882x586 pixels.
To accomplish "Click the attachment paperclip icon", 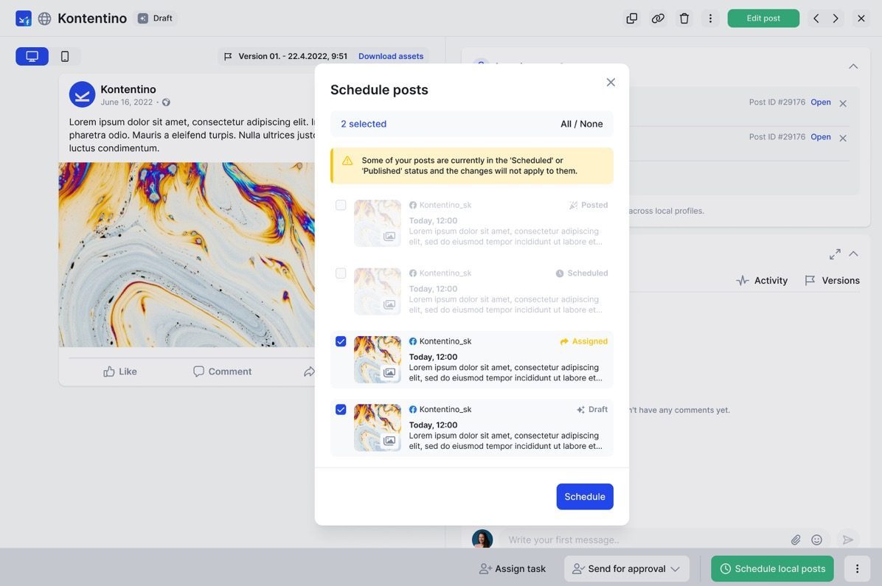I will pos(796,540).
